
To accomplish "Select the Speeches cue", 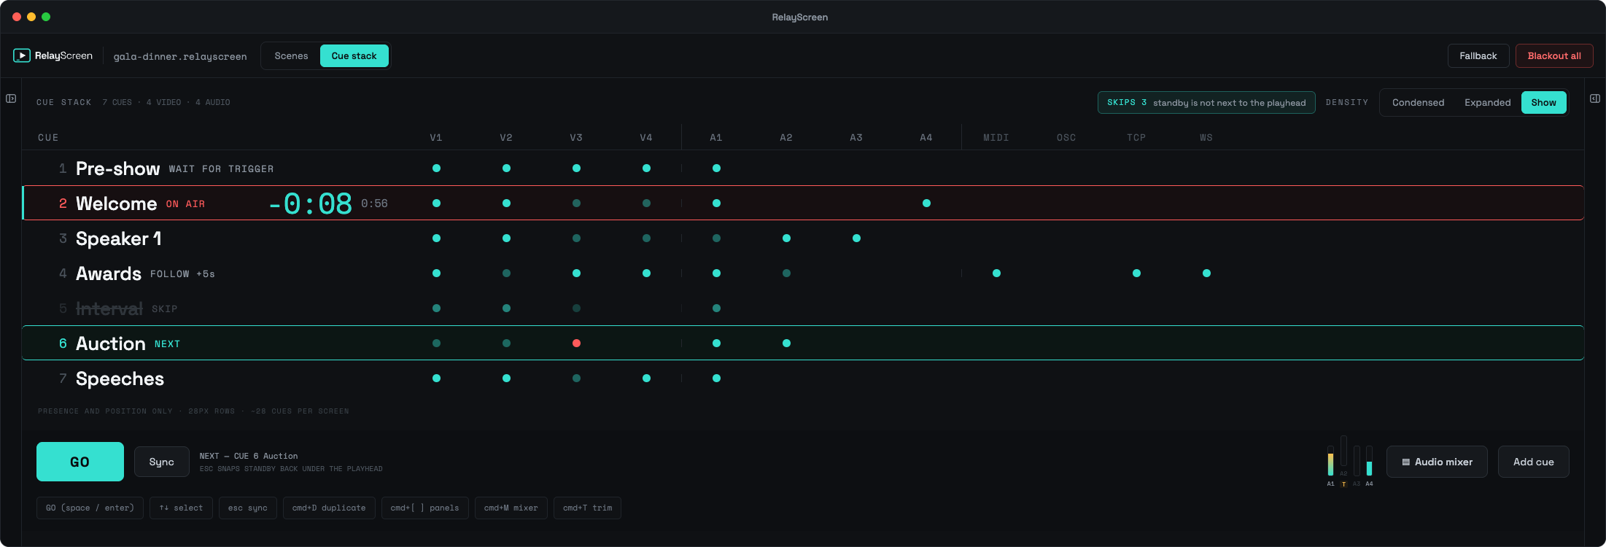I will 803,379.
